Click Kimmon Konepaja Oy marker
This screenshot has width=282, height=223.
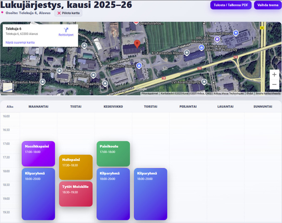coord(59,71)
